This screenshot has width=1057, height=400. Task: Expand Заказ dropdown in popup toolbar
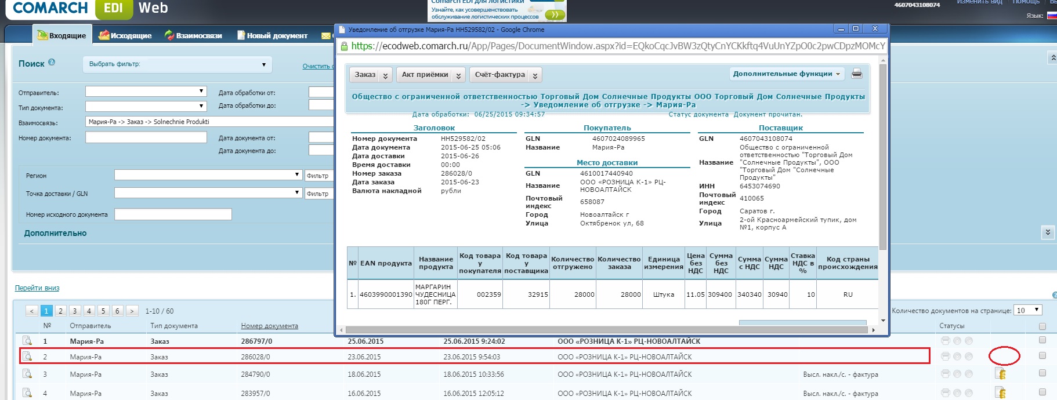pyautogui.click(x=385, y=75)
